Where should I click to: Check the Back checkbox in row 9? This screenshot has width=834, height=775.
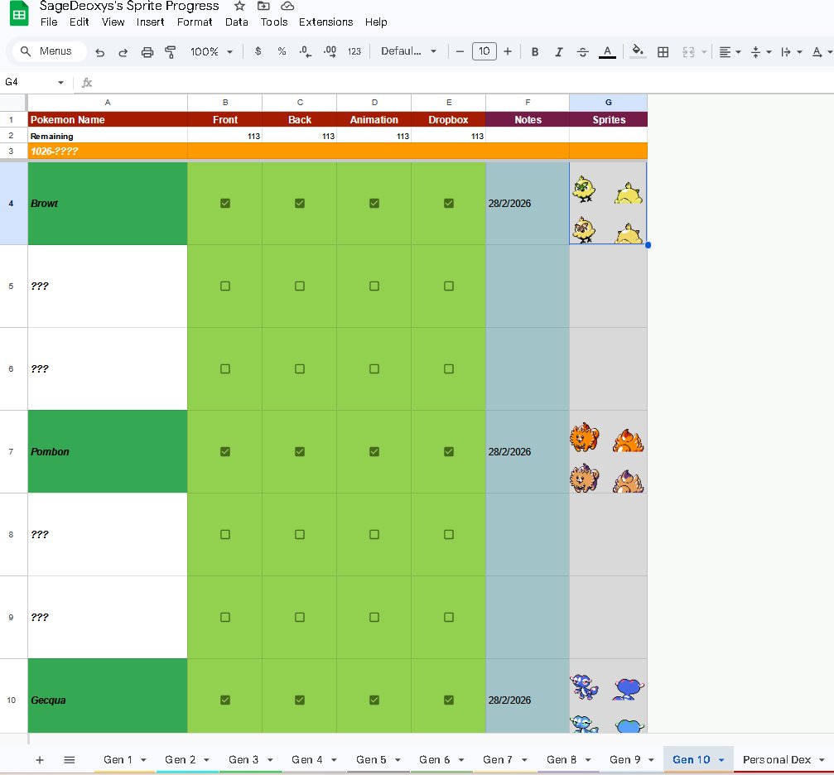[x=300, y=618]
